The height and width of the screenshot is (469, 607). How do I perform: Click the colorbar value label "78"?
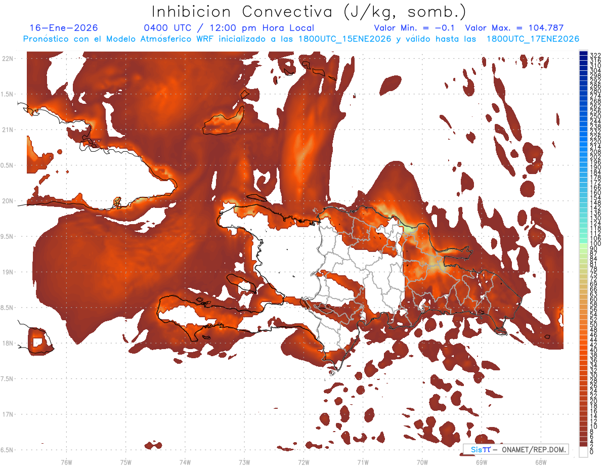coord(594,269)
